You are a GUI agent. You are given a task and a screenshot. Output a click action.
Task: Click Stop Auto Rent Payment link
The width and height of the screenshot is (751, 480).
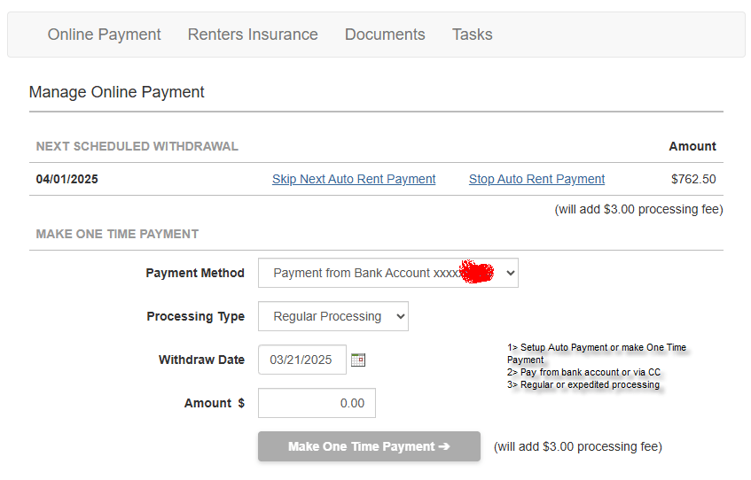click(536, 179)
